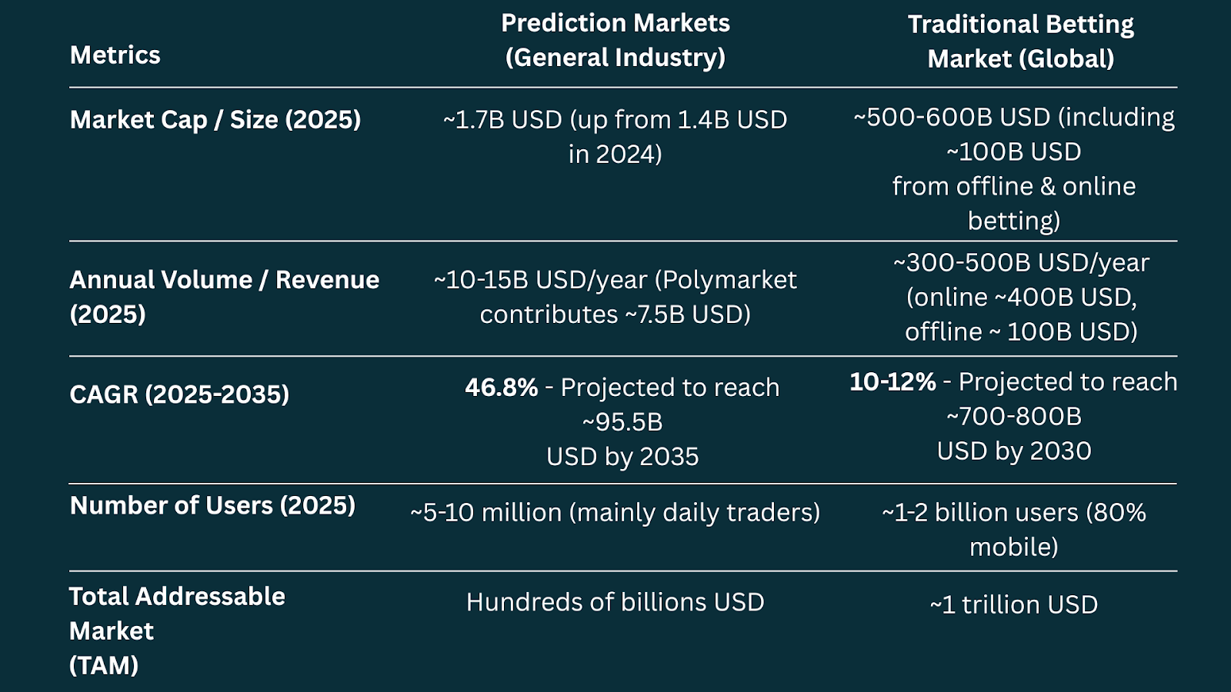The image size is (1231, 692).
Task: Select the Total Addressable Market (TAM) label
Action: click(x=177, y=630)
